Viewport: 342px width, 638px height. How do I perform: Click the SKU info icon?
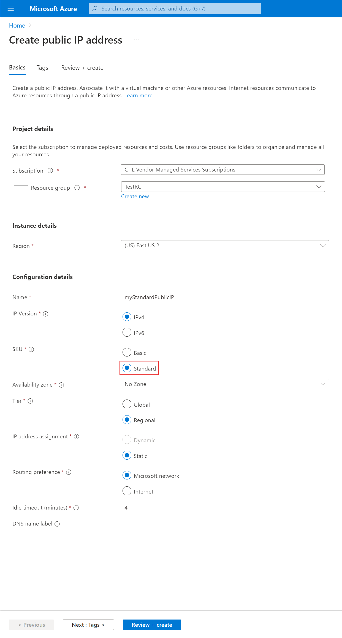31,349
